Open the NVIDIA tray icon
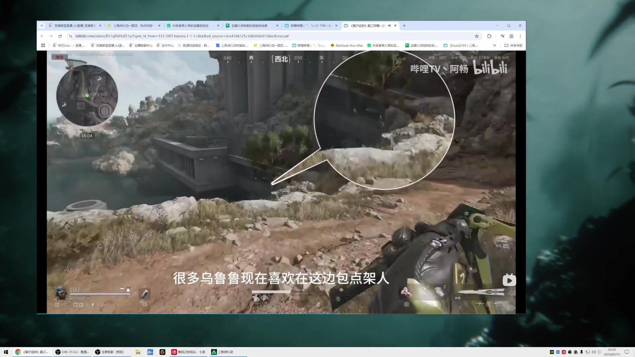The width and height of the screenshot is (635, 357). click(x=552, y=352)
